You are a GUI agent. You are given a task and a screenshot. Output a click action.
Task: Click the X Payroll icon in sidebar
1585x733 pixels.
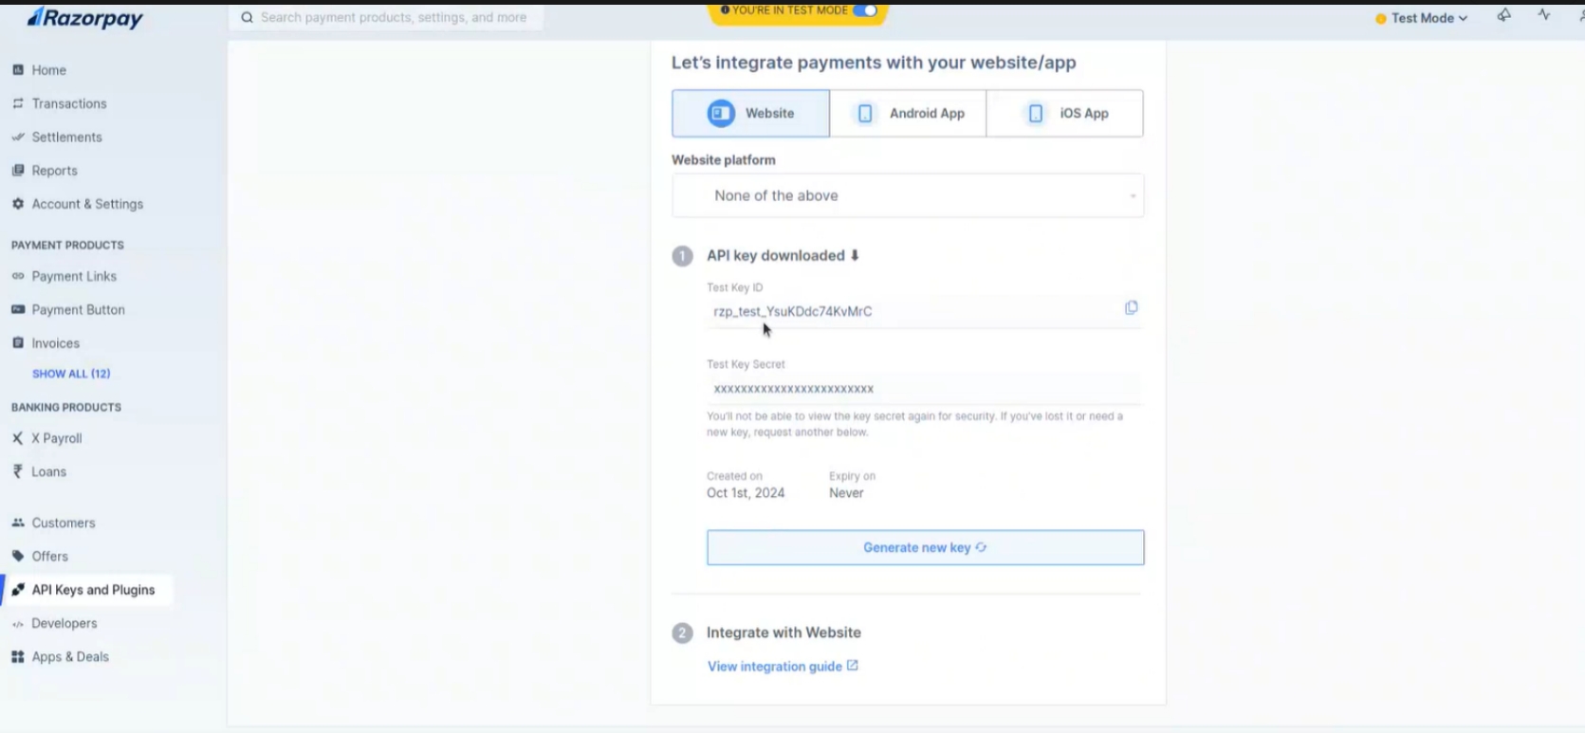click(x=18, y=438)
